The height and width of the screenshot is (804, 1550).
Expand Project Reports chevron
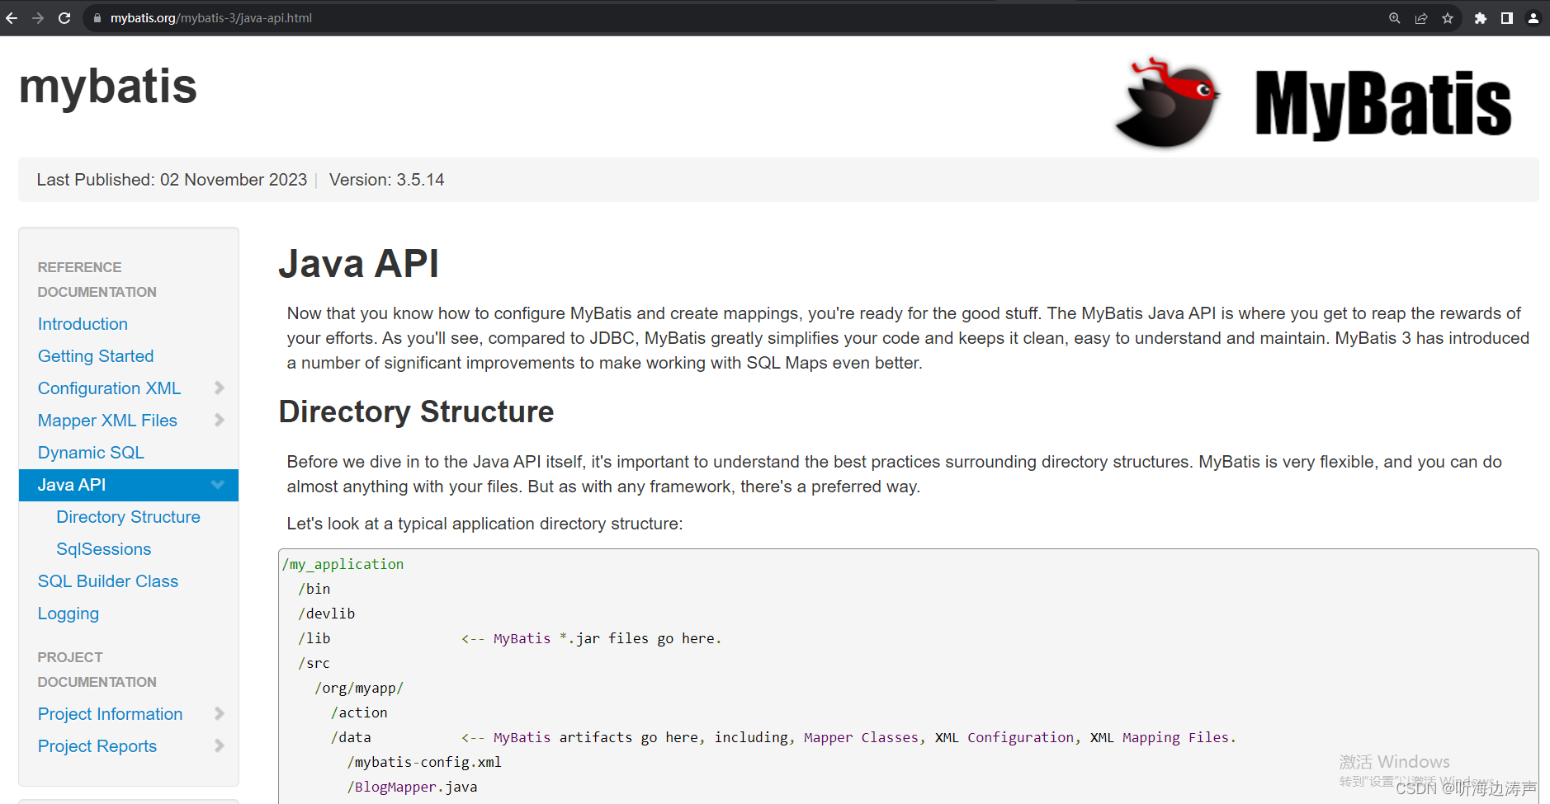pyautogui.click(x=220, y=745)
